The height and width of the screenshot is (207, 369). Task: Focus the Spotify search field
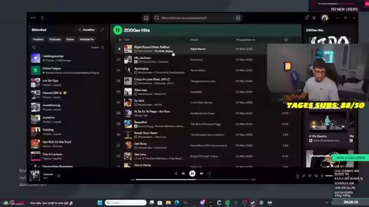tap(193, 18)
